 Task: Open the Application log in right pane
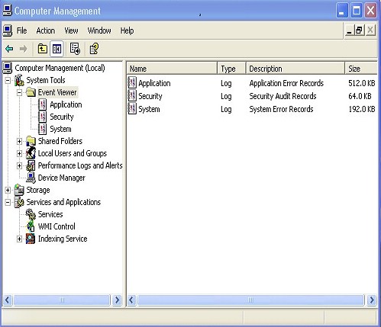point(154,83)
